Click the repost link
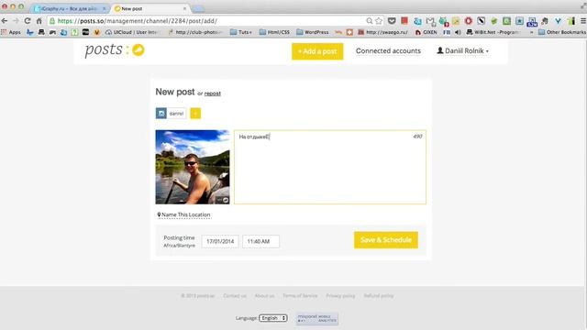The image size is (587, 330). click(x=212, y=93)
